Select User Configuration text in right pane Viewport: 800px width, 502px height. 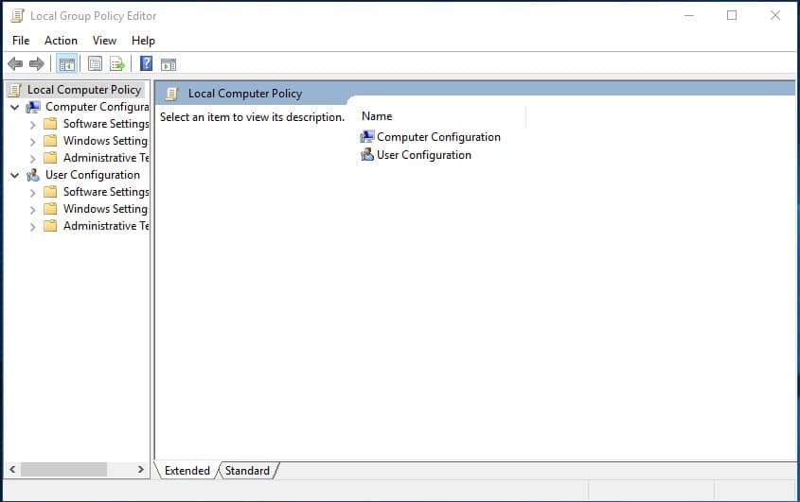point(424,155)
